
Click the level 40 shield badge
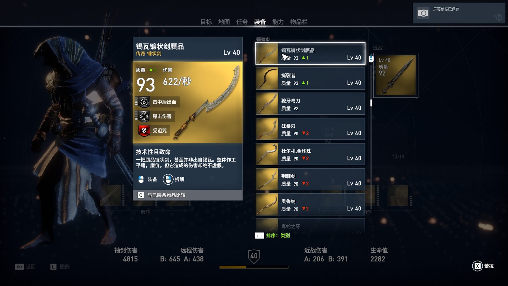coord(254,256)
